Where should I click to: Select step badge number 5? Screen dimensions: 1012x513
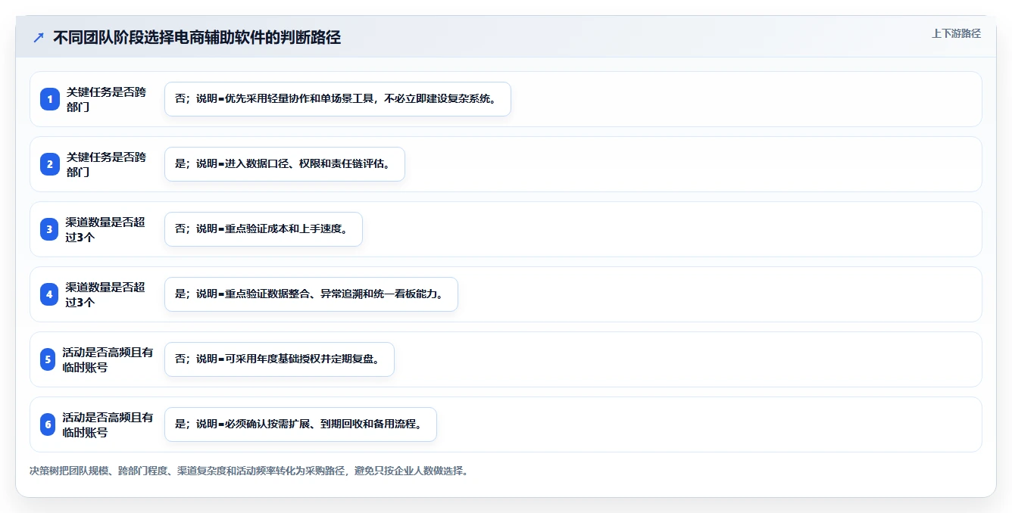pos(48,359)
